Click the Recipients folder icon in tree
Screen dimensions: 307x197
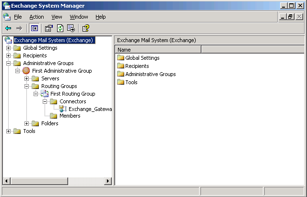pyautogui.click(x=17, y=55)
